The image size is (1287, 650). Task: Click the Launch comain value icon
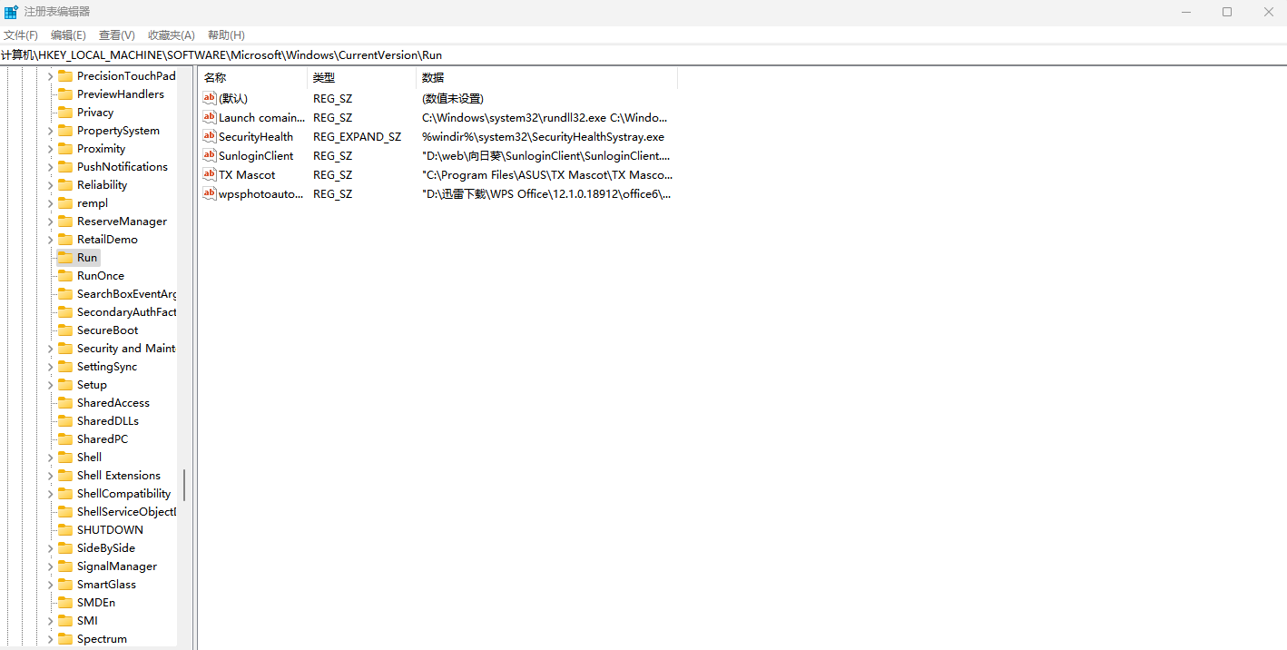pos(210,117)
